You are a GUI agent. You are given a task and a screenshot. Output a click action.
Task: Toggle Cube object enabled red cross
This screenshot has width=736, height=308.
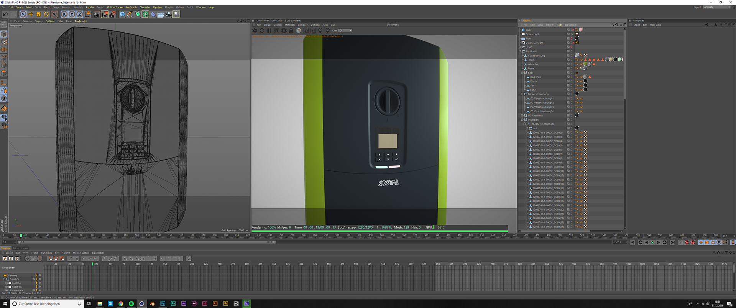573,30
